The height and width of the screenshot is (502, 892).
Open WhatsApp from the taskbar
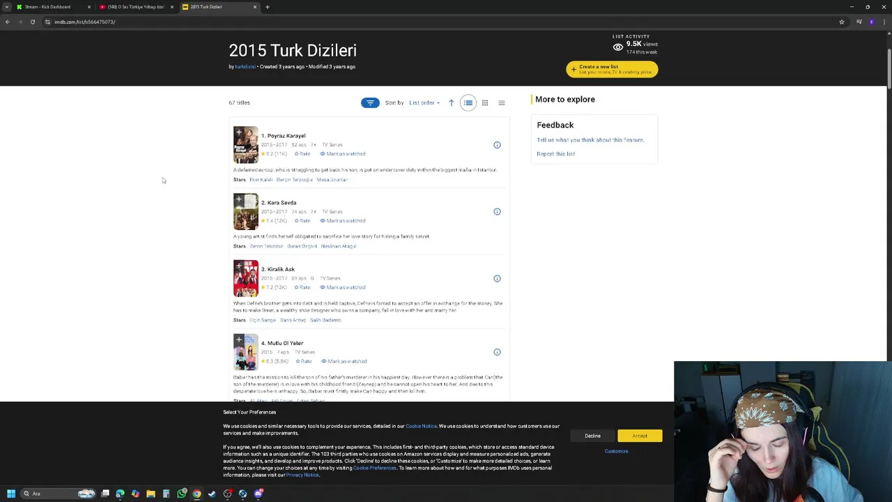181,494
